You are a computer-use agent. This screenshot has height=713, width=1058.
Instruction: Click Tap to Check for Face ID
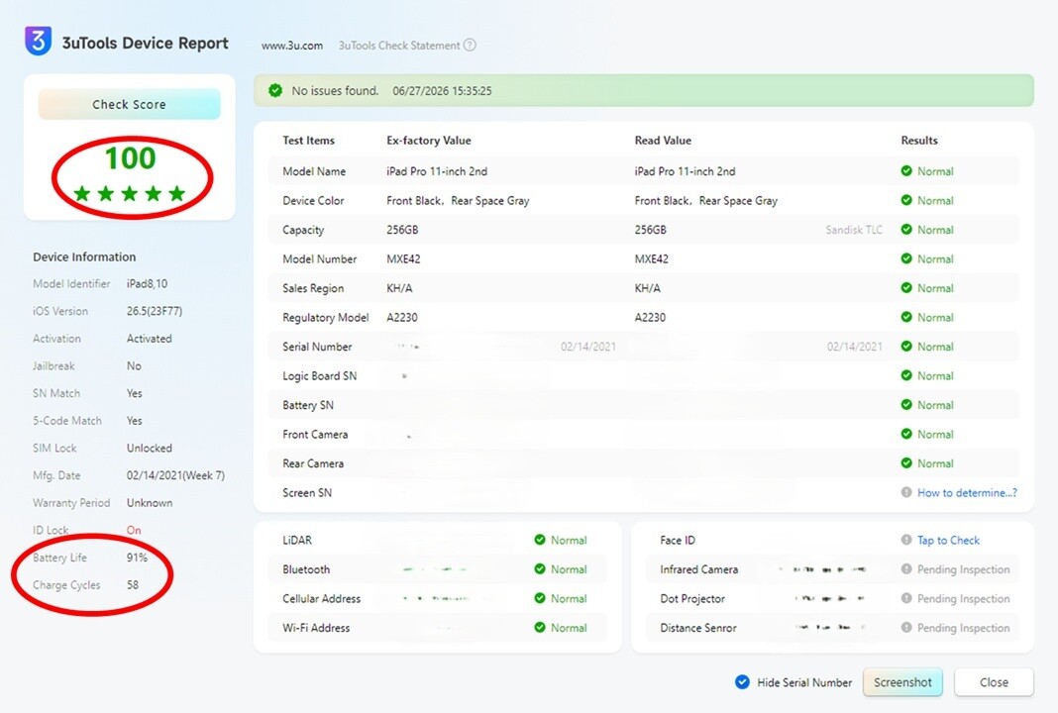click(x=948, y=540)
